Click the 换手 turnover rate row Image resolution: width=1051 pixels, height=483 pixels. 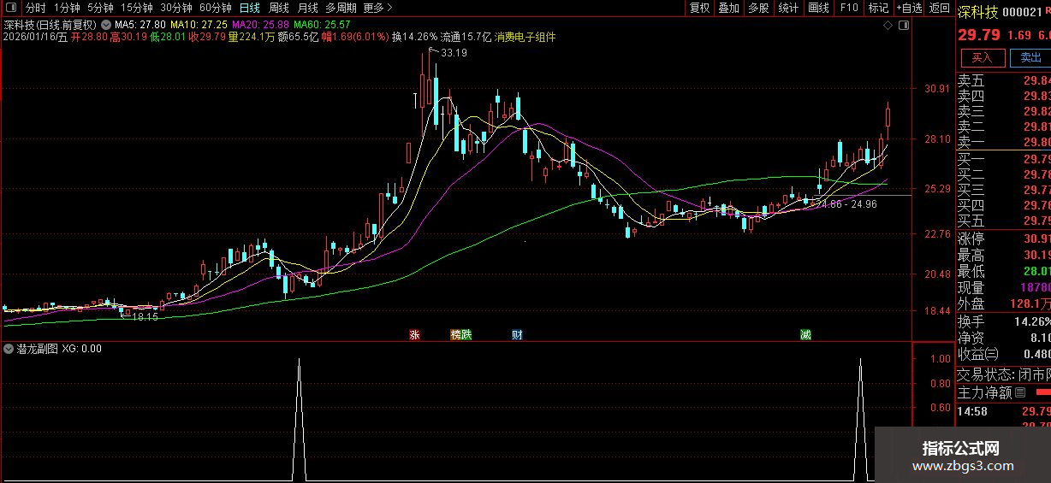click(x=1004, y=321)
